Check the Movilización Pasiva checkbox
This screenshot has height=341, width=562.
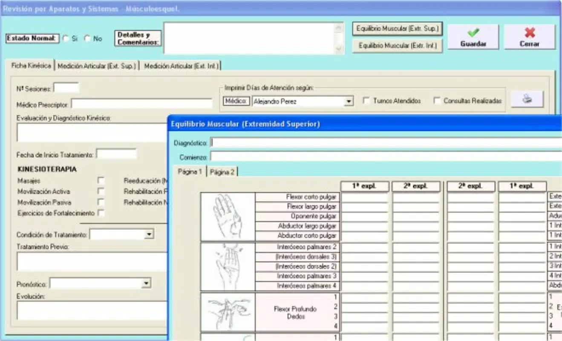[101, 202]
